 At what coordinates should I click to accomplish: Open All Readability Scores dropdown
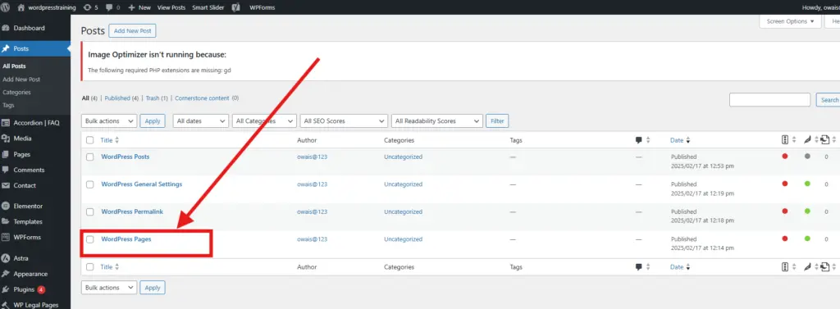click(437, 121)
